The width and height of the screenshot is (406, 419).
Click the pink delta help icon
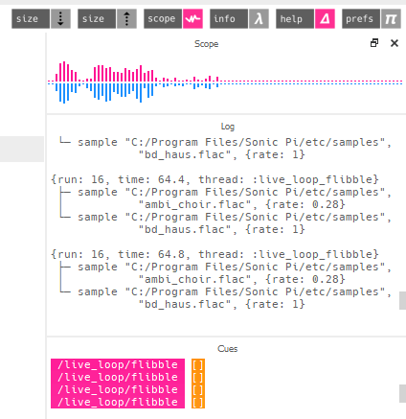[x=325, y=19]
